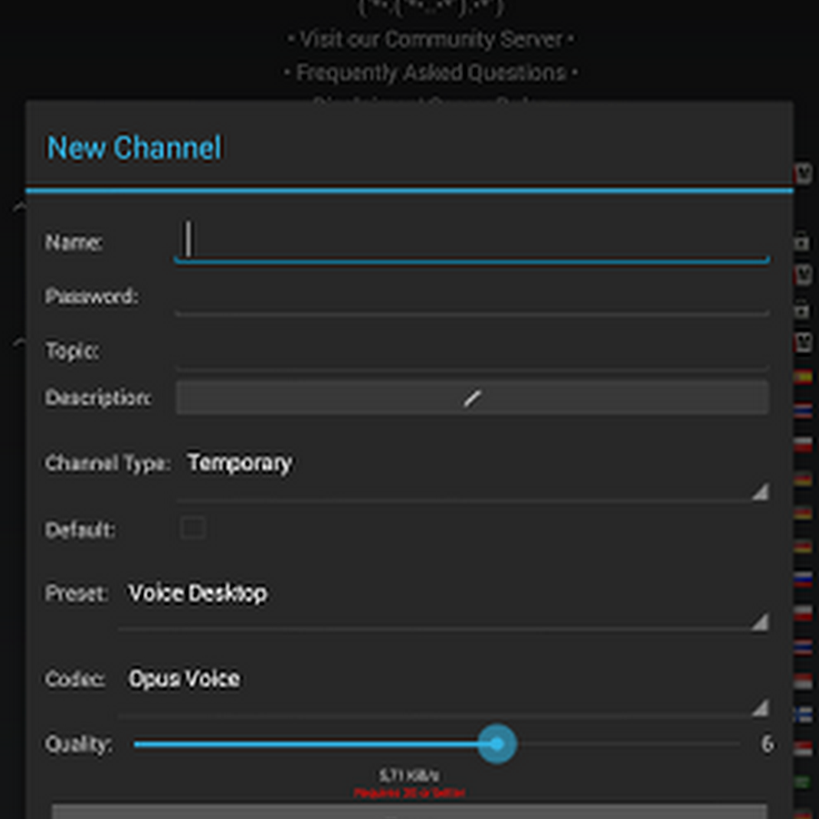Click the Password input field
This screenshot has width=819, height=819.
(470, 298)
